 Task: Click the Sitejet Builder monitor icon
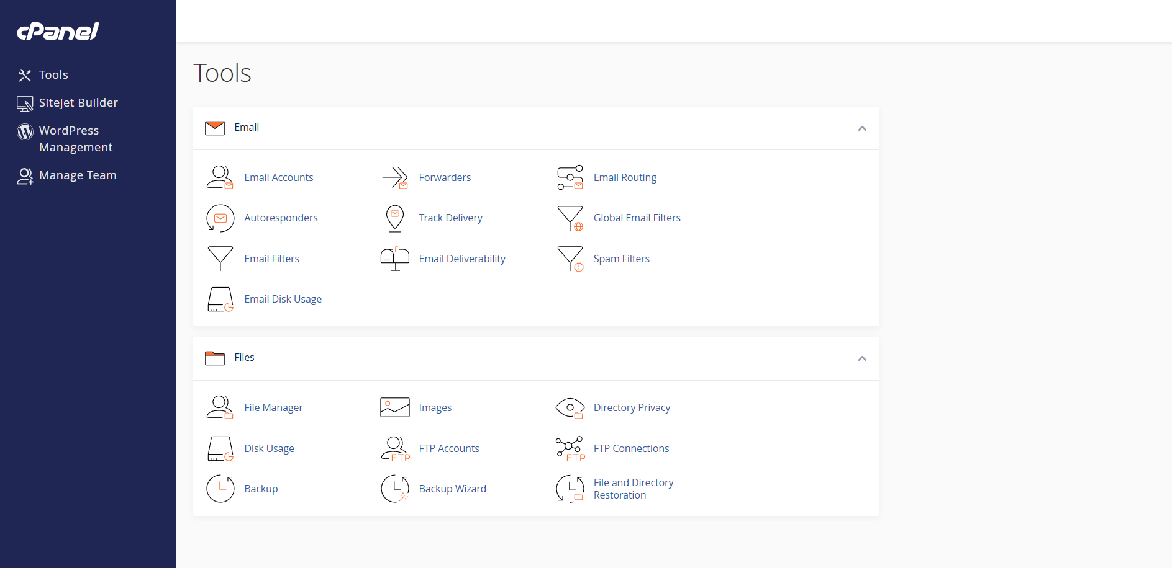click(x=25, y=104)
